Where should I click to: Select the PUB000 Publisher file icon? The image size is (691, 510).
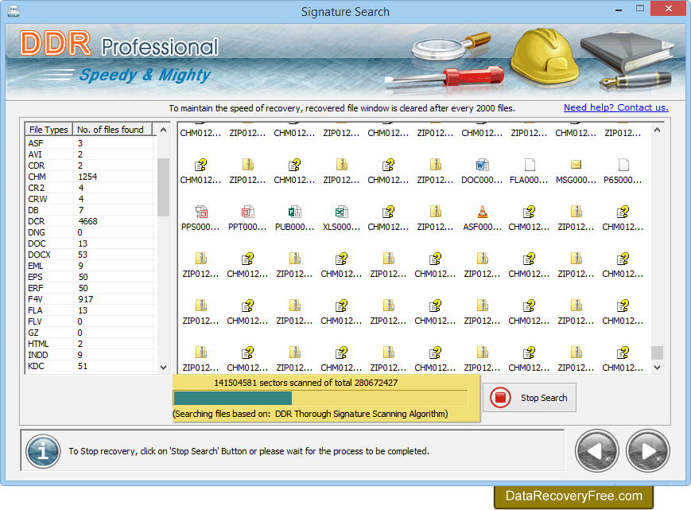coord(294,212)
